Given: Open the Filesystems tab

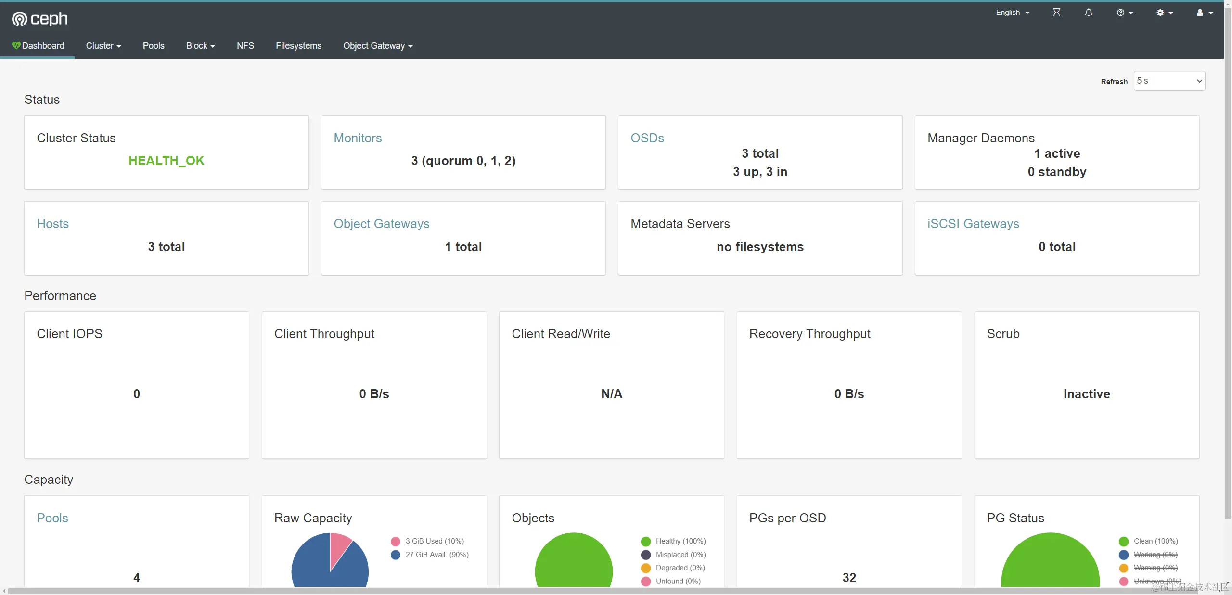Looking at the screenshot, I should click(298, 46).
